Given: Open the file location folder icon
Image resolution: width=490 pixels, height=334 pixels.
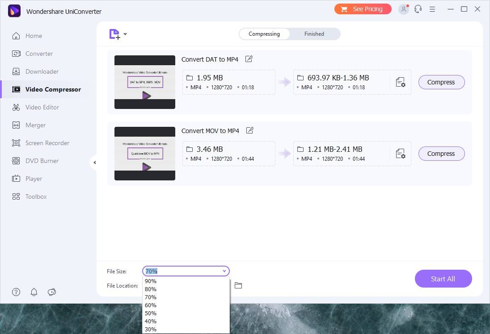Looking at the screenshot, I should (238, 285).
